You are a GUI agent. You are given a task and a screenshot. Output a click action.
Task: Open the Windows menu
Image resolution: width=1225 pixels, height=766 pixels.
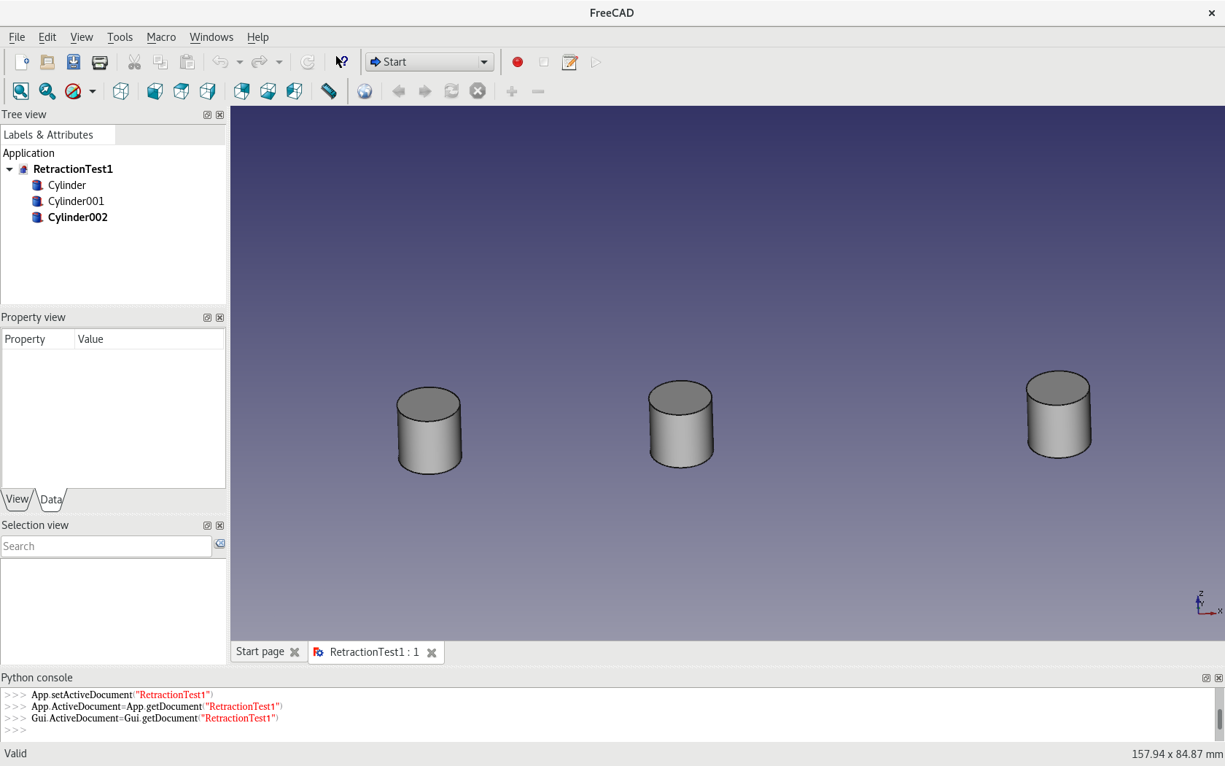(x=211, y=37)
